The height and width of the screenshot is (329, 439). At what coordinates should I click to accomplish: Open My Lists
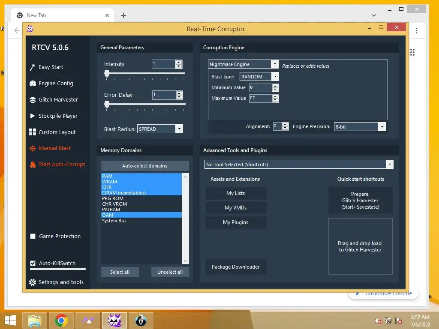(x=236, y=193)
